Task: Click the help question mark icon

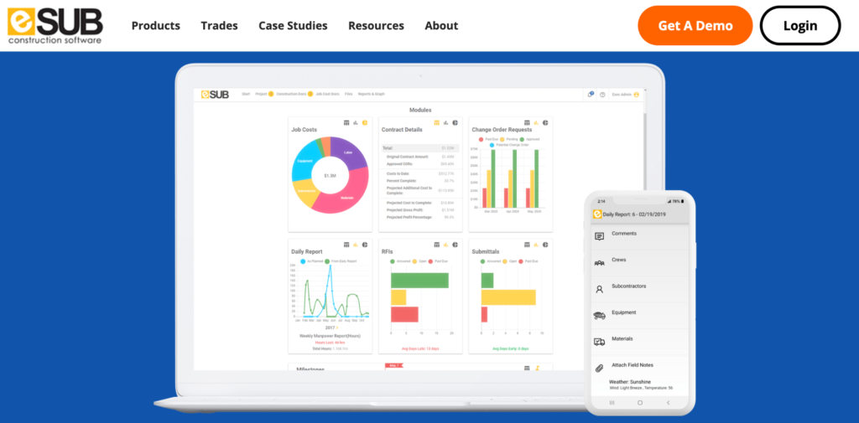Action: pos(602,95)
